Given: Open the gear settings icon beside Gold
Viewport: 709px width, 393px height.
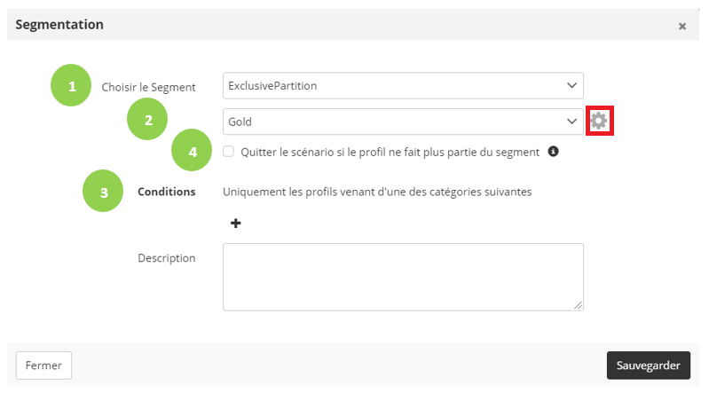Looking at the screenshot, I should [x=599, y=121].
